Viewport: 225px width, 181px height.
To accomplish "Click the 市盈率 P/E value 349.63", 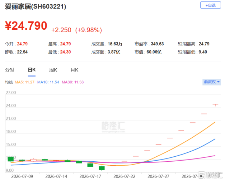I will [157, 44].
